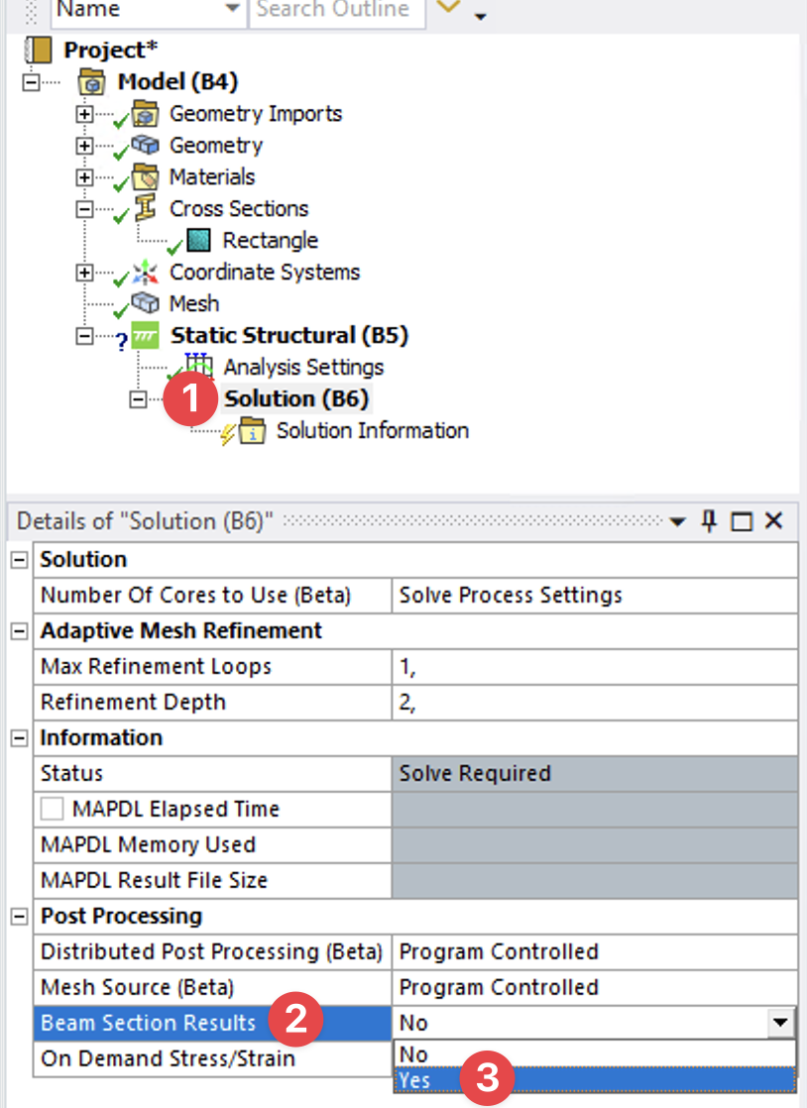This screenshot has height=1108, width=807.
Task: Click the Max Refinement Loops value field
Action: (593, 667)
